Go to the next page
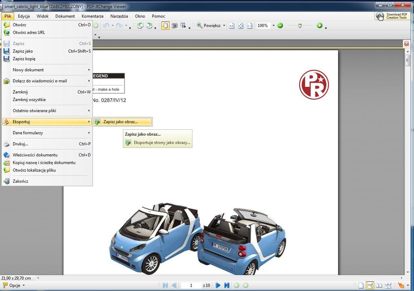Screen dimensions: 414x291 click(218, 285)
